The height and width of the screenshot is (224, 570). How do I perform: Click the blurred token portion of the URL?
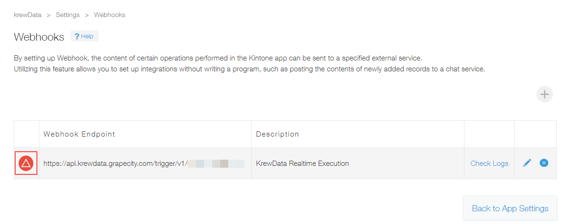(215, 164)
